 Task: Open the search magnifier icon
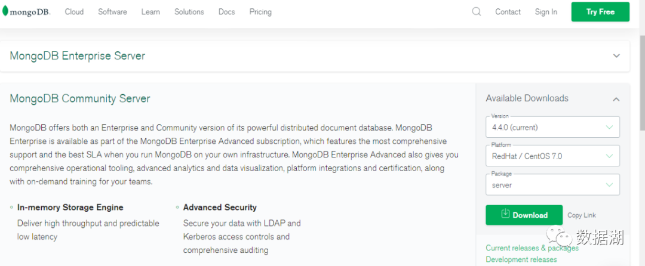[477, 11]
